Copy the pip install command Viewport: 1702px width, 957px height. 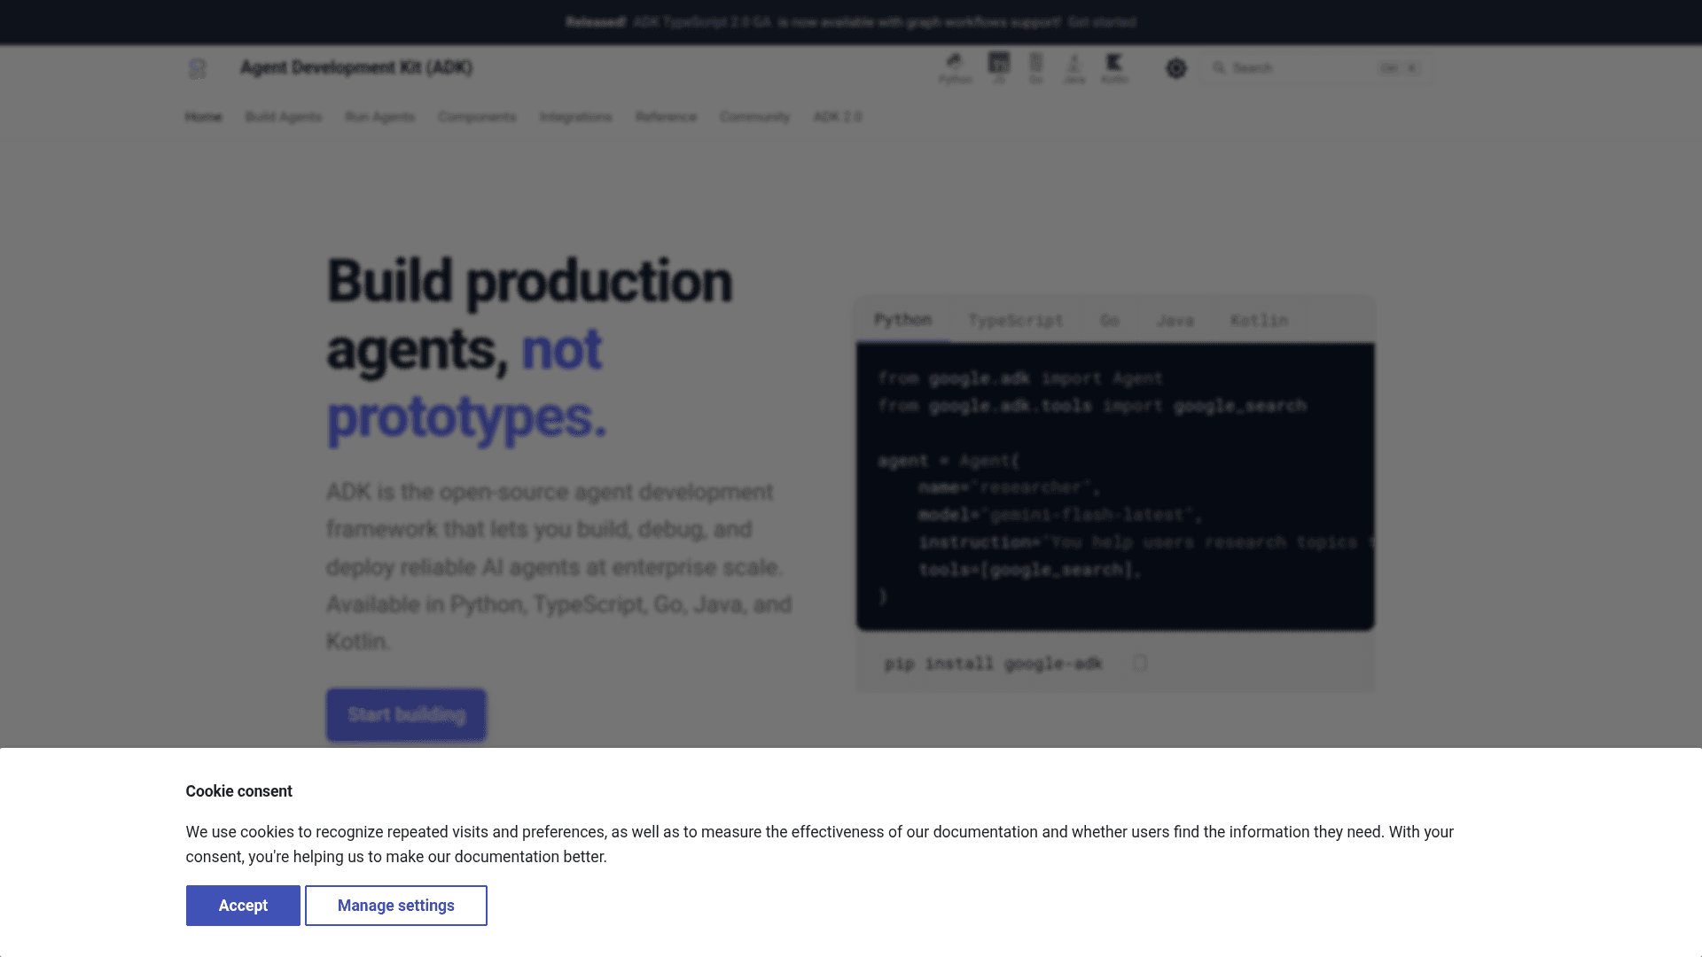[x=1140, y=663]
